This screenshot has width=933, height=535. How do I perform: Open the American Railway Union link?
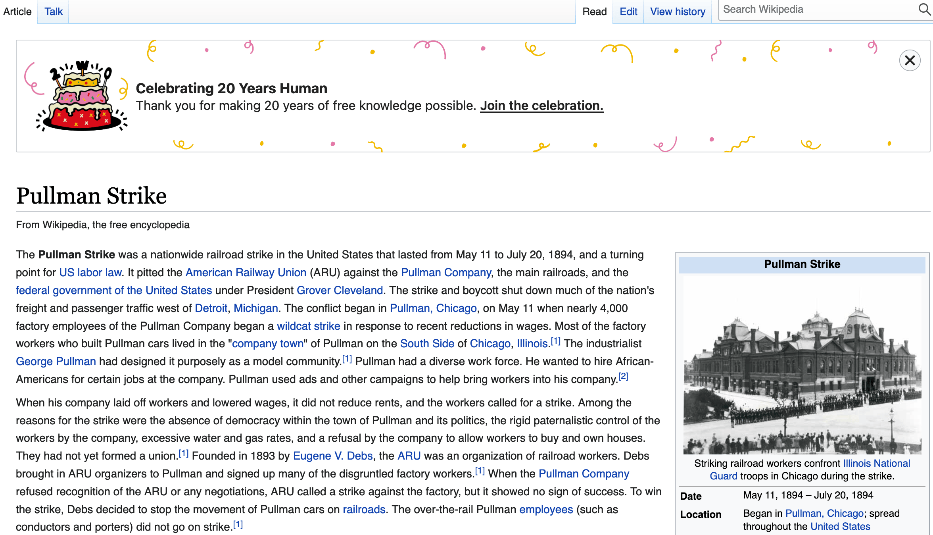click(x=246, y=273)
